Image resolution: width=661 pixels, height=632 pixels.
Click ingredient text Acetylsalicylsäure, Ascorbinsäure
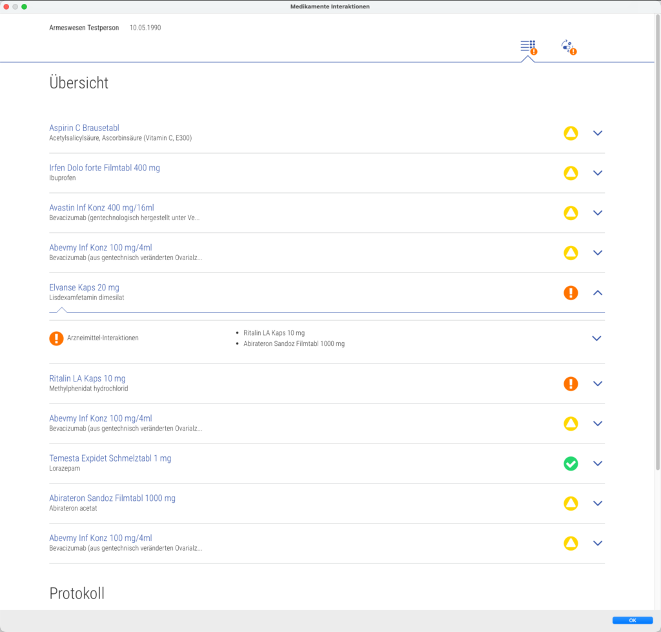click(x=121, y=138)
